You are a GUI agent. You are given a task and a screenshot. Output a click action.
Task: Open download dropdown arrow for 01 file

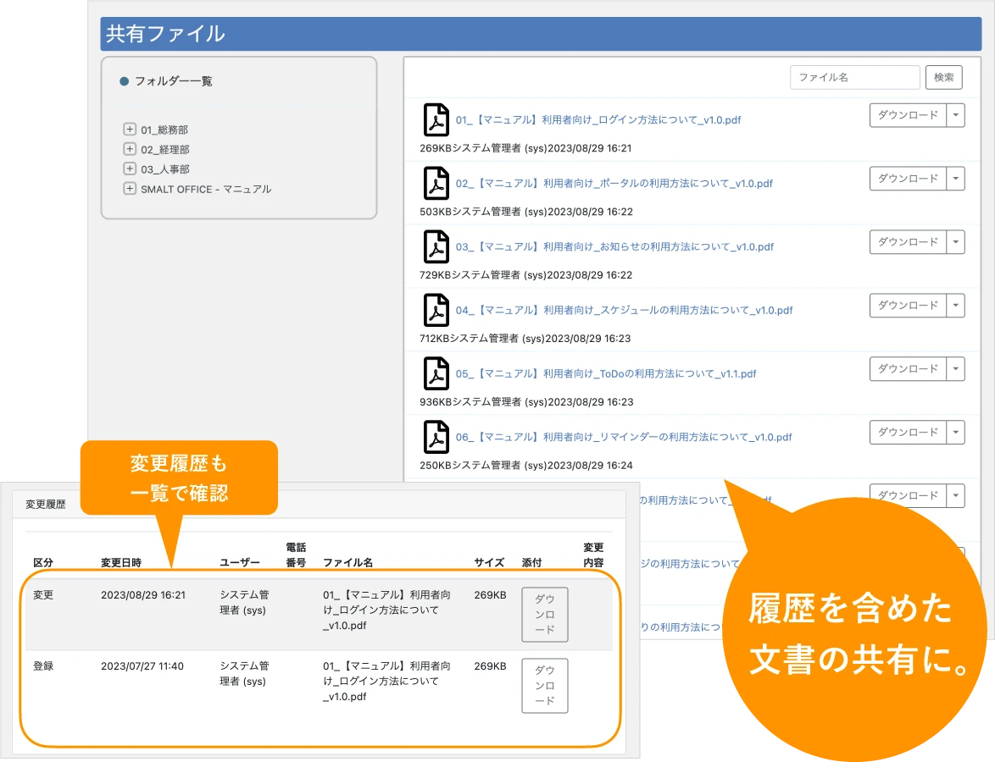click(955, 115)
